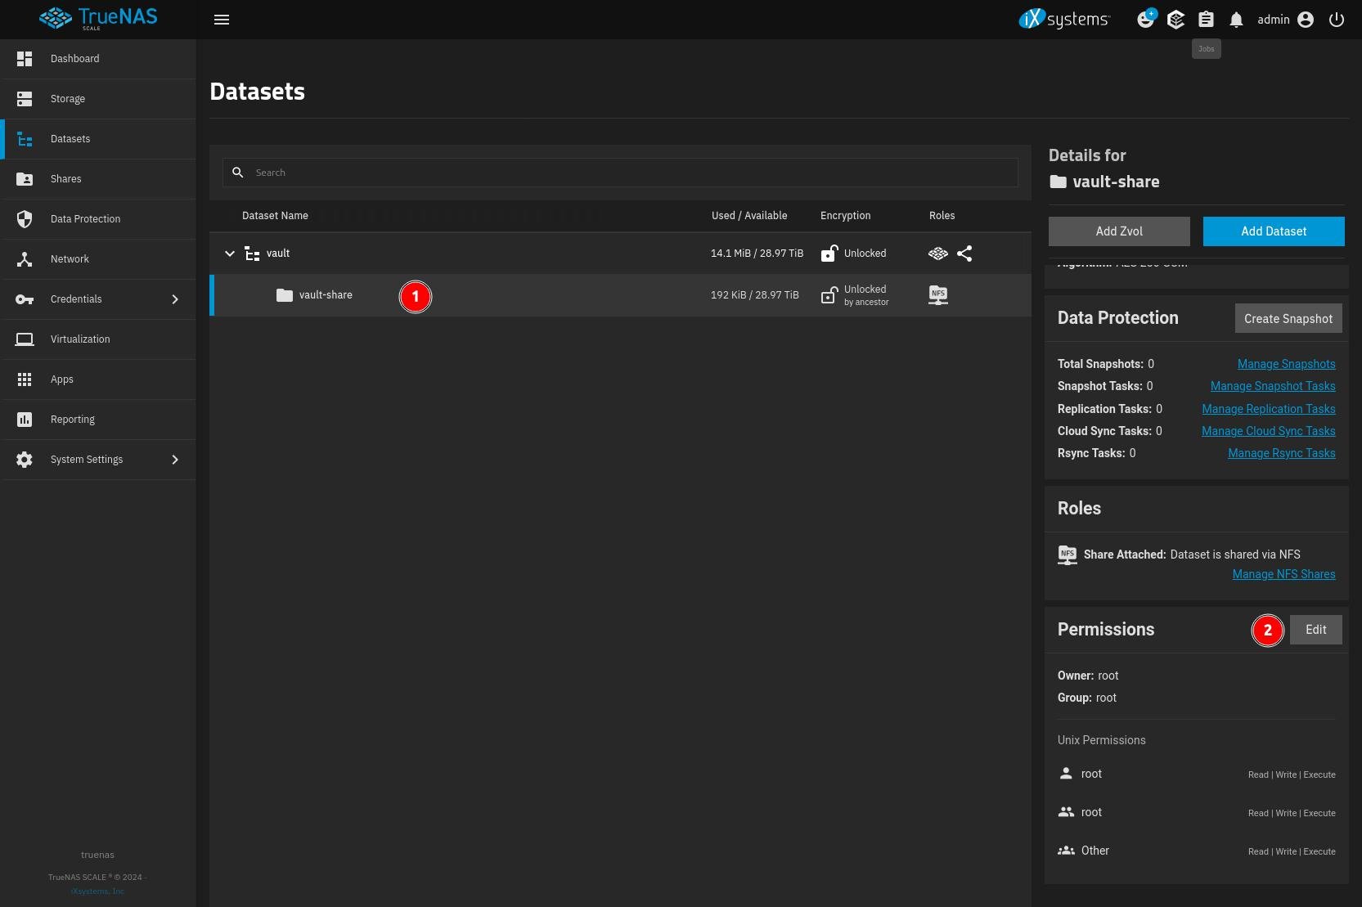Screen dimensions: 1362x907
Task: Expand the Credentials submenu arrow
Action: point(175,299)
